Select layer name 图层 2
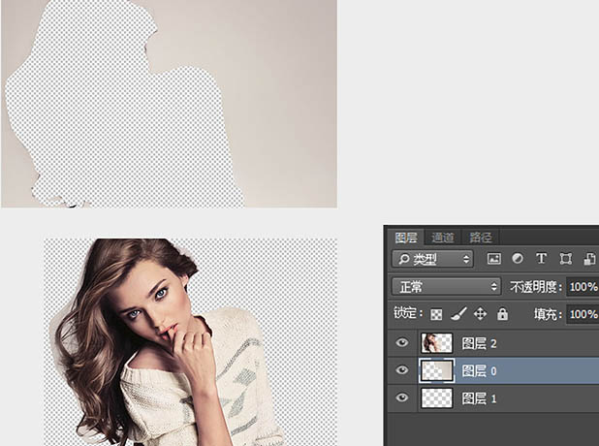The image size is (599, 446). pos(479,343)
